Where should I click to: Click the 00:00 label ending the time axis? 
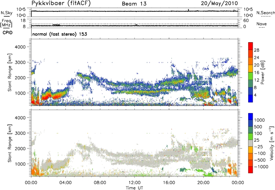click(238, 183)
